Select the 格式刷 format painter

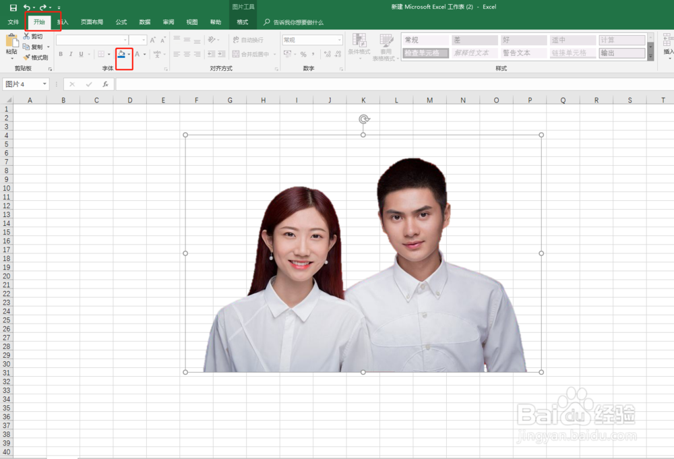(x=36, y=57)
